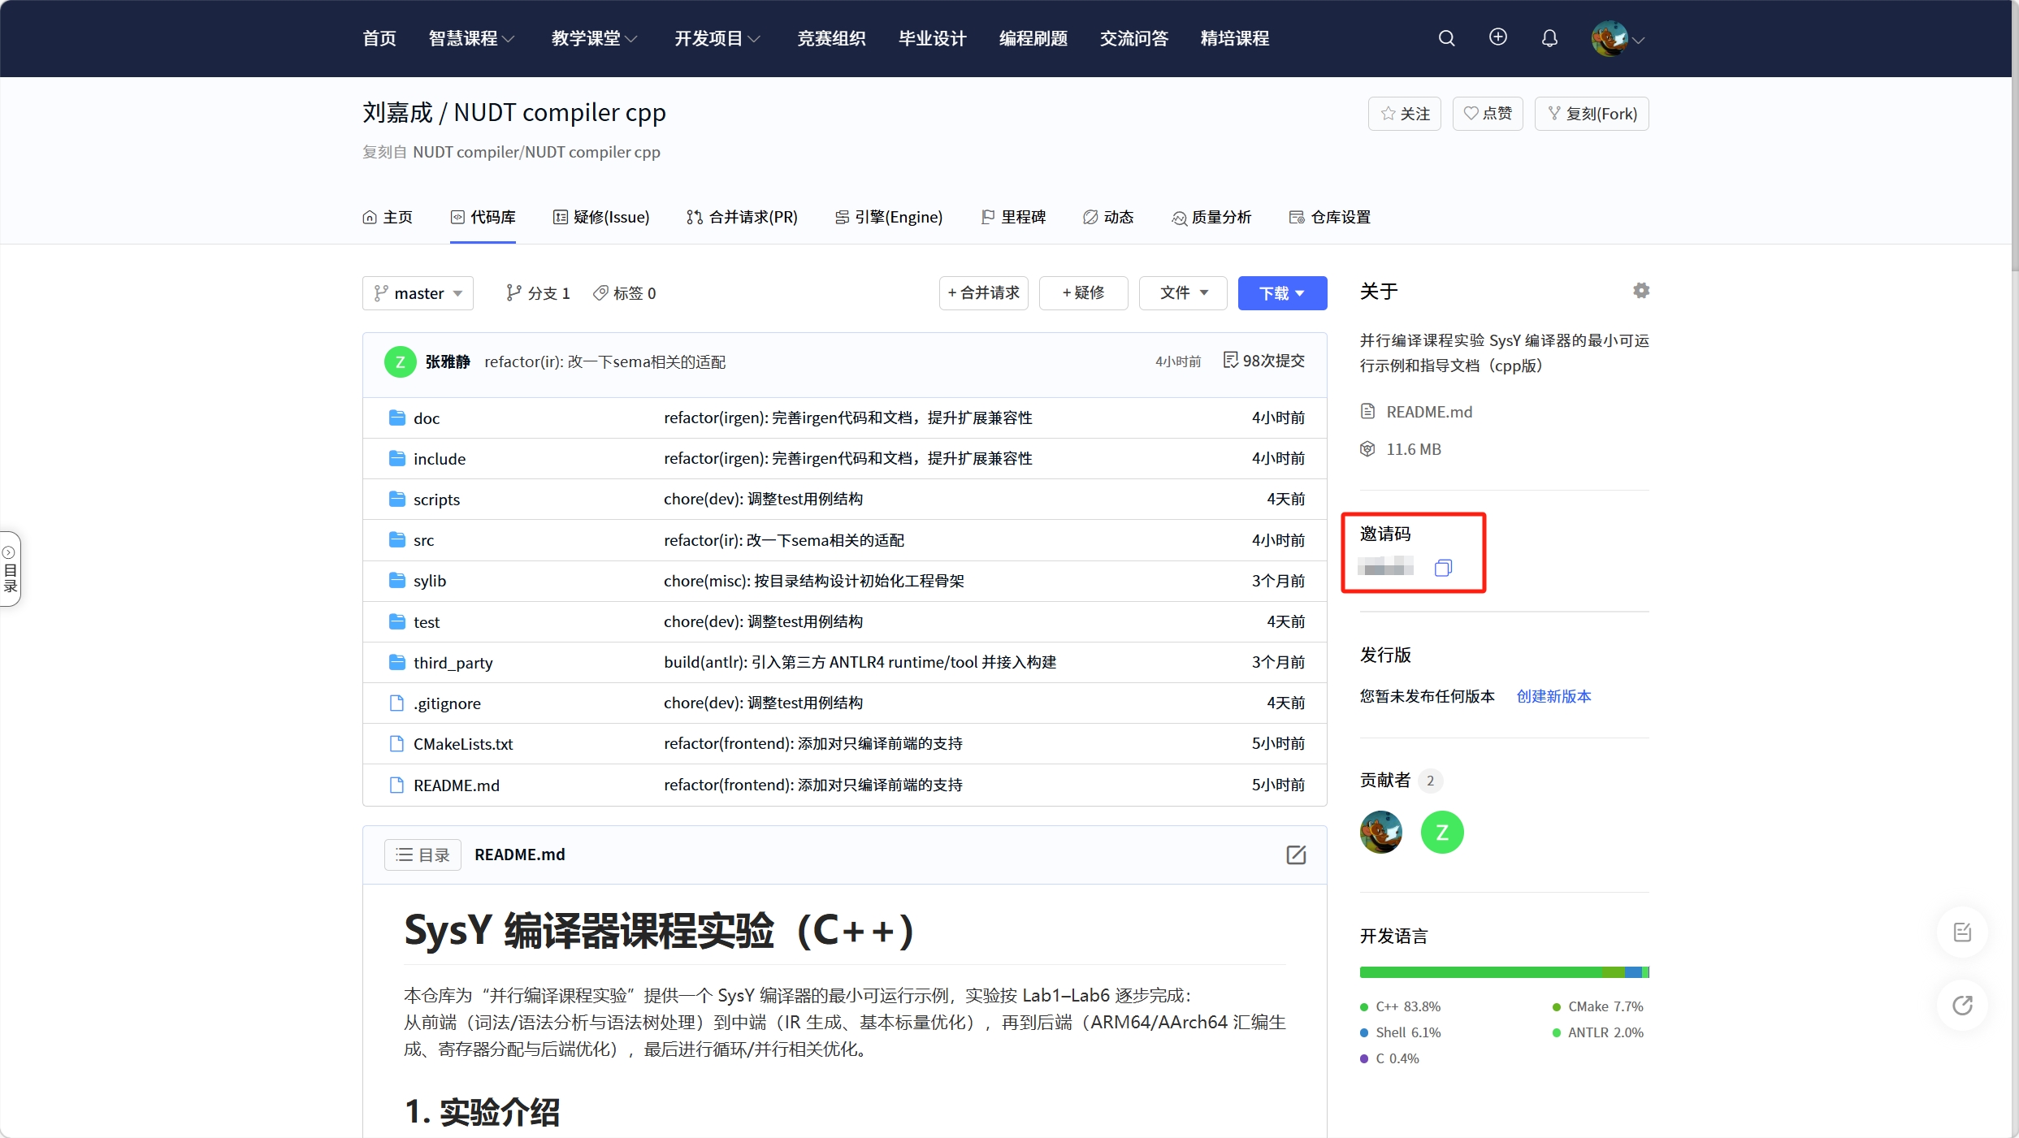Screen dimensions: 2019x1138
Task: Open the 里程碑 tab
Action: 1012,217
